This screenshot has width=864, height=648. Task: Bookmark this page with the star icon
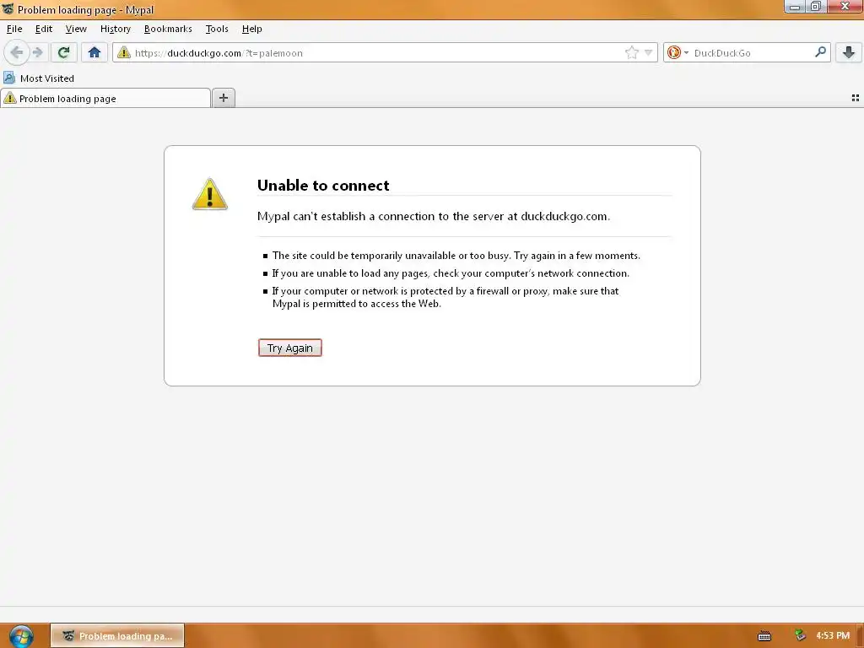click(x=631, y=53)
